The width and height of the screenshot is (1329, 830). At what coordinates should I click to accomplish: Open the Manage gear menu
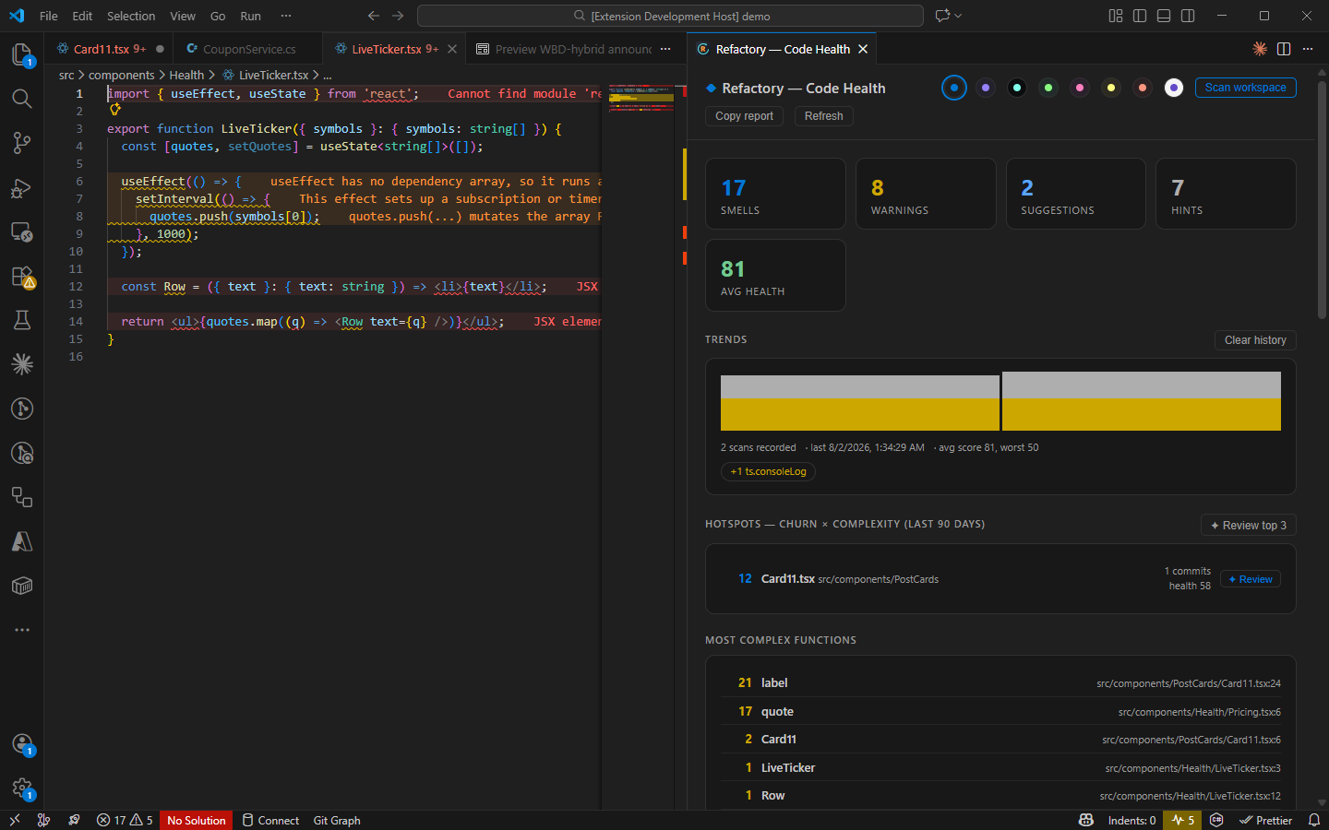(22, 788)
